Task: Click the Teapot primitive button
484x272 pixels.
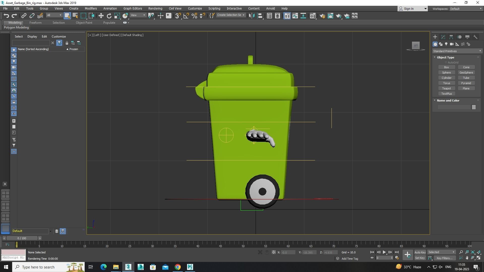Action: (x=446, y=88)
